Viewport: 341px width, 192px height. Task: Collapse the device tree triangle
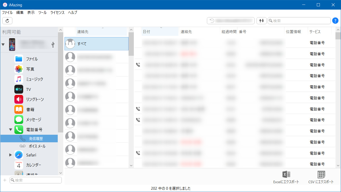3,45
